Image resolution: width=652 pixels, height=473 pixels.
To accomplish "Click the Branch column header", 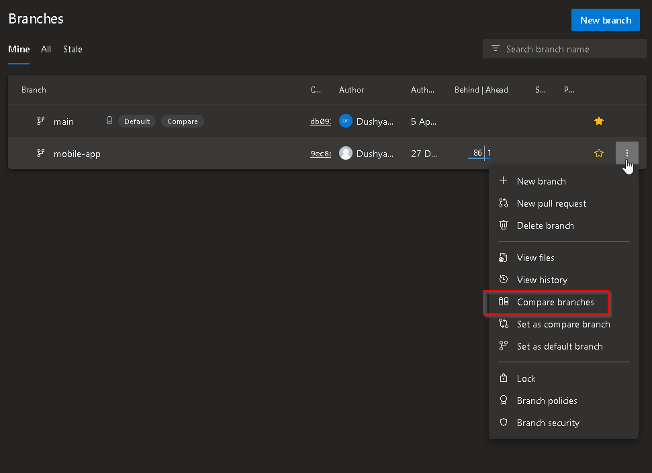I will point(34,90).
